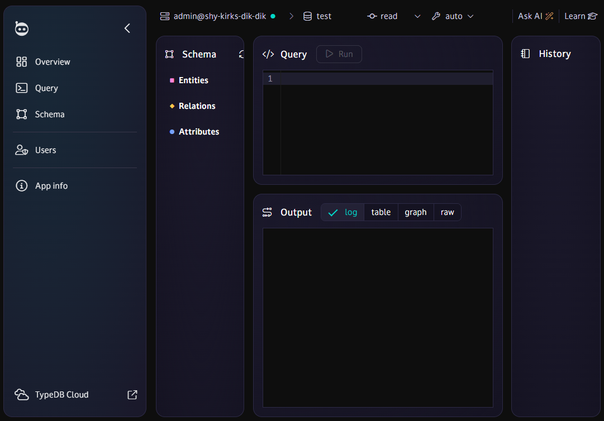The image size is (604, 421).
Task: Select the Overview icon in the sidebar
Action: [x=21, y=61]
